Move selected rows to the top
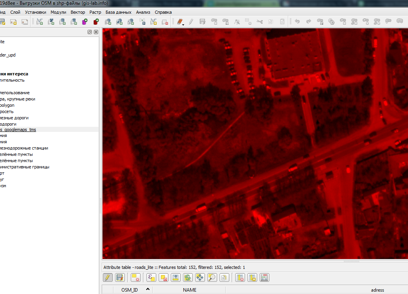This screenshot has width=408, height=294. click(175, 278)
